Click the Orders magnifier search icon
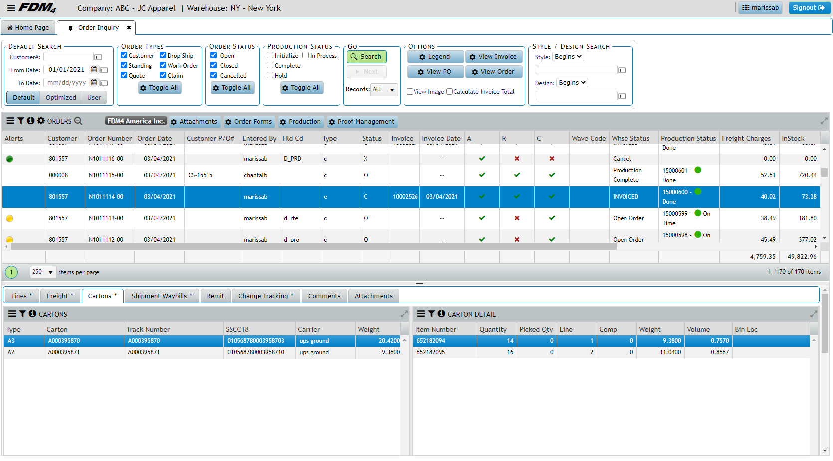The image size is (833, 461). [78, 121]
